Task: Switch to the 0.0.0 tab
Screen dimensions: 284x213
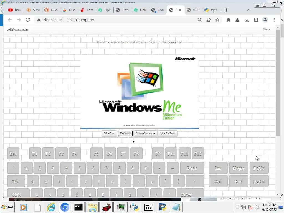Action: pos(193,10)
